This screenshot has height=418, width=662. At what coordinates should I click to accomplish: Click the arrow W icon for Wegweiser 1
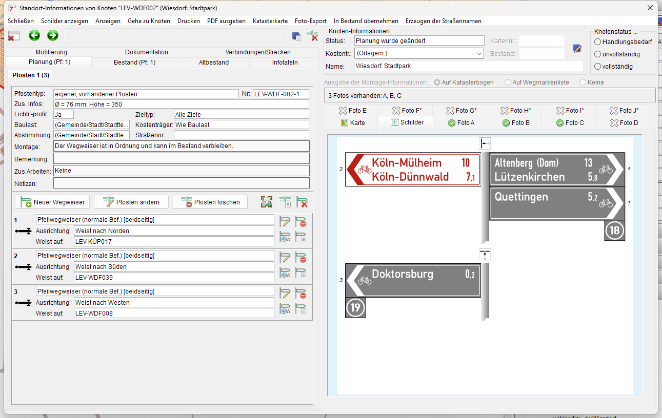coord(285,237)
